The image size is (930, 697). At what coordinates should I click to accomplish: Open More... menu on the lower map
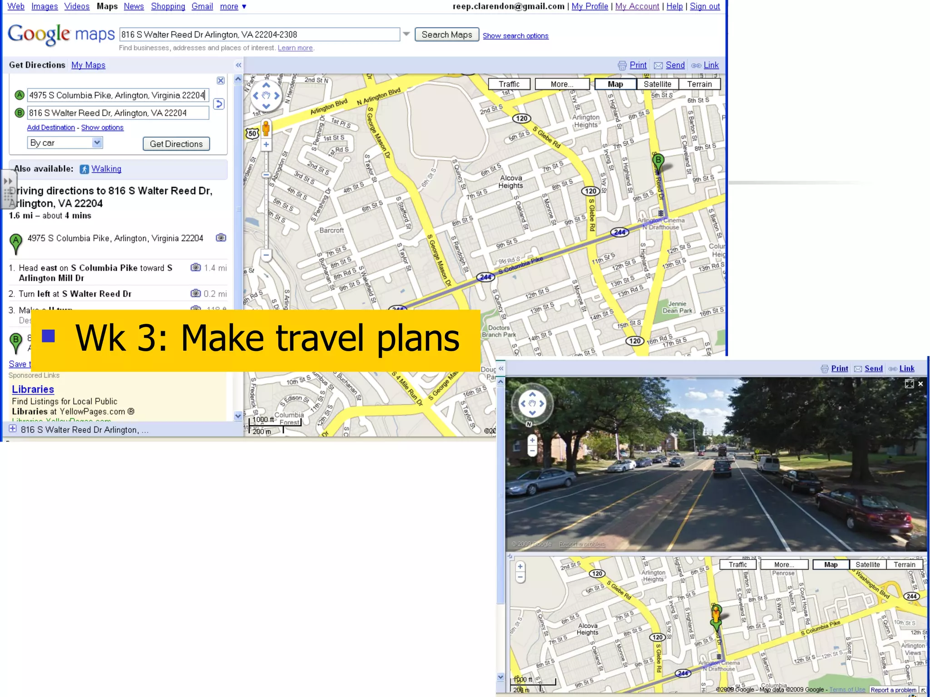pyautogui.click(x=784, y=564)
